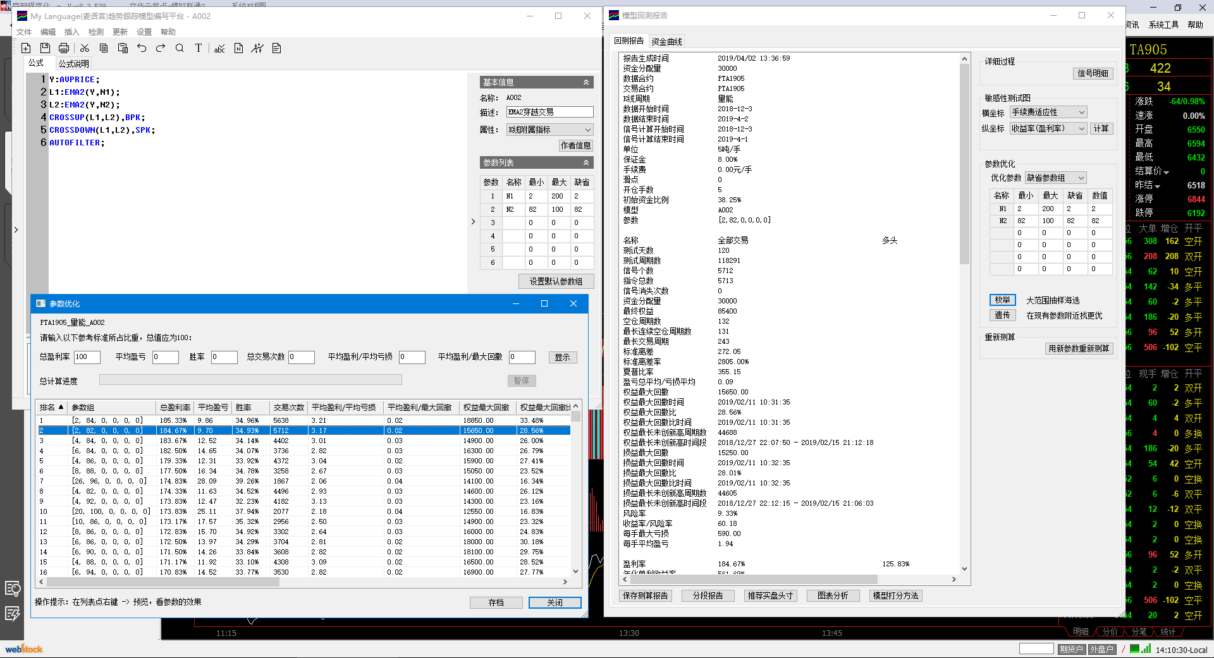Expand the 优化参数 缺省参数组 dropdown

point(1081,178)
